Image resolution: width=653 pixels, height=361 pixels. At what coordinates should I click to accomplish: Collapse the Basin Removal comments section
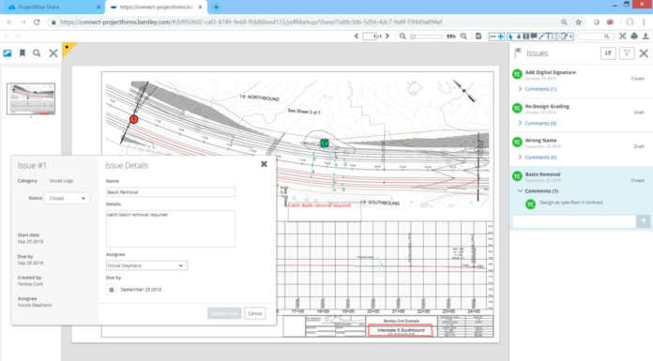pyautogui.click(x=520, y=190)
